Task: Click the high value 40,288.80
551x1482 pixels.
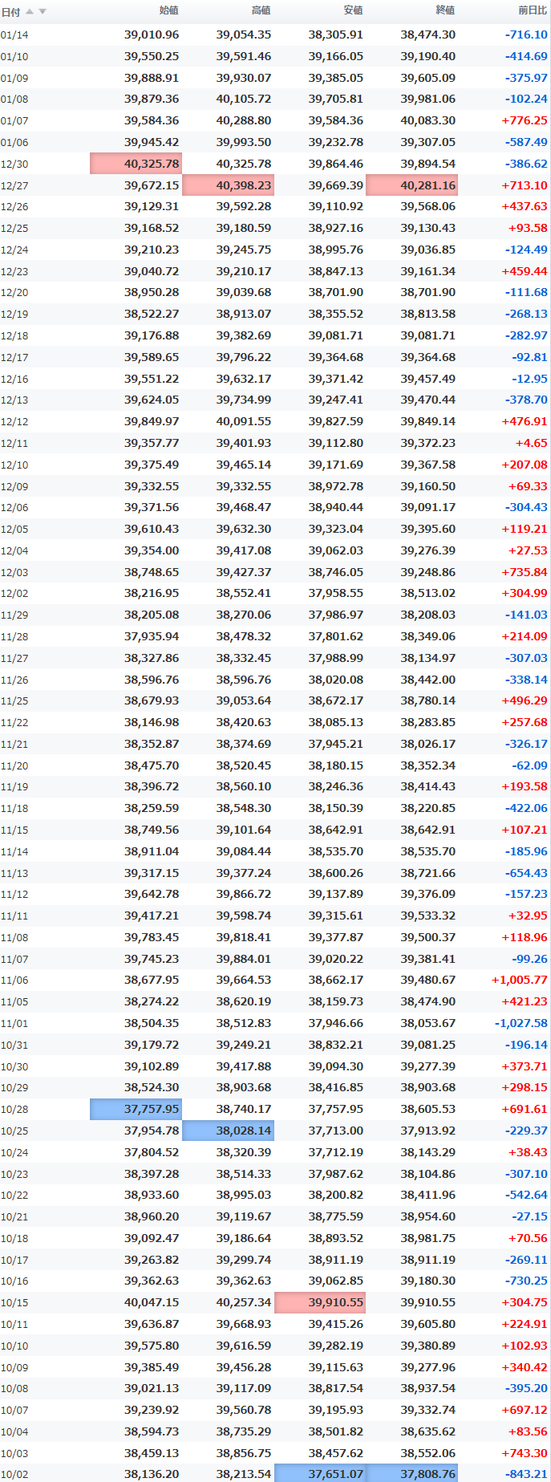Action: click(244, 121)
